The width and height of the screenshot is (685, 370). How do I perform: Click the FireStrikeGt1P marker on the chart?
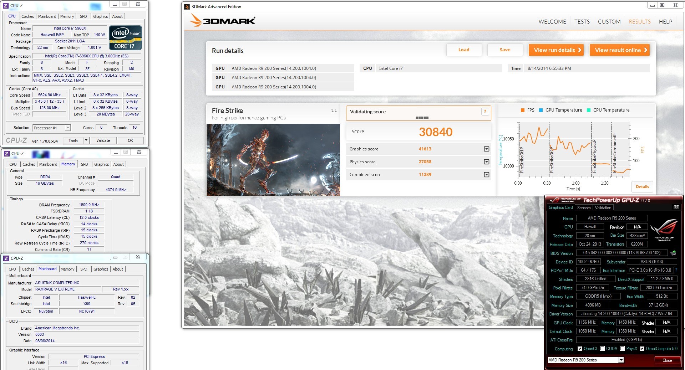522,160
